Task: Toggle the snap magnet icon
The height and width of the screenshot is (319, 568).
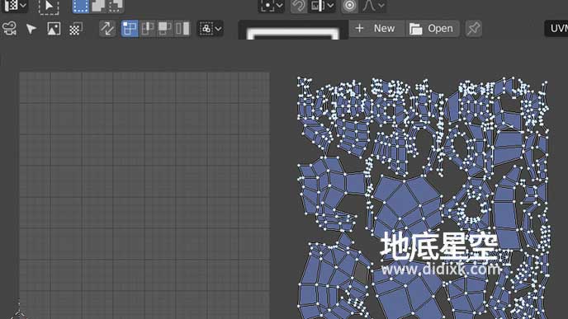Action: click(299, 6)
